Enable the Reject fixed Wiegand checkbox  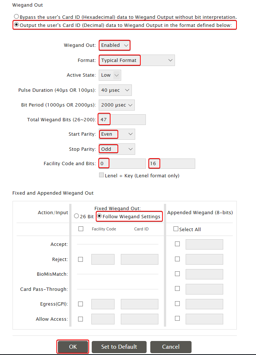pyautogui.click(x=81, y=259)
